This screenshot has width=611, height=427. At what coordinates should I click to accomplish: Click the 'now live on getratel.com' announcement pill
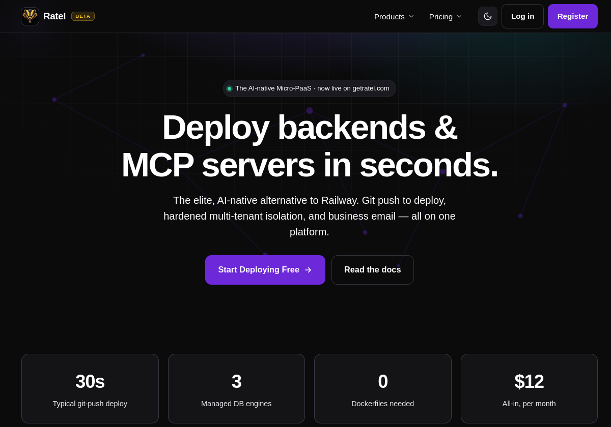(310, 88)
